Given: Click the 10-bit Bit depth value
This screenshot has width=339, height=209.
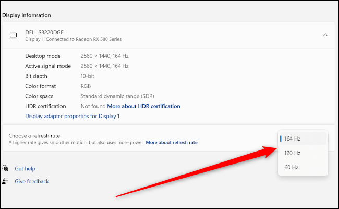Looking at the screenshot, I should click(x=87, y=76).
